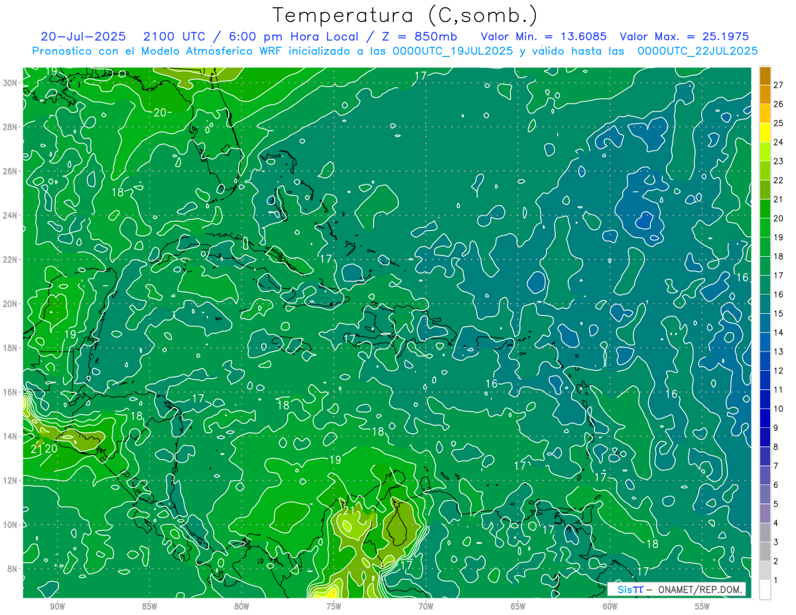The image size is (796, 615).
Task: Click color scale label 13
Action: tap(779, 352)
